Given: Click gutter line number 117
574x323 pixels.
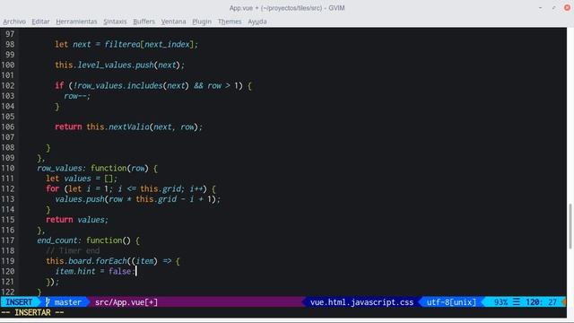Looking at the screenshot, I should pos(8,240).
